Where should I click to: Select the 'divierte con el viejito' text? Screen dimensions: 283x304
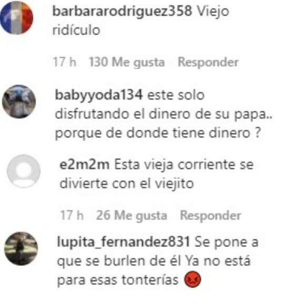click(127, 183)
